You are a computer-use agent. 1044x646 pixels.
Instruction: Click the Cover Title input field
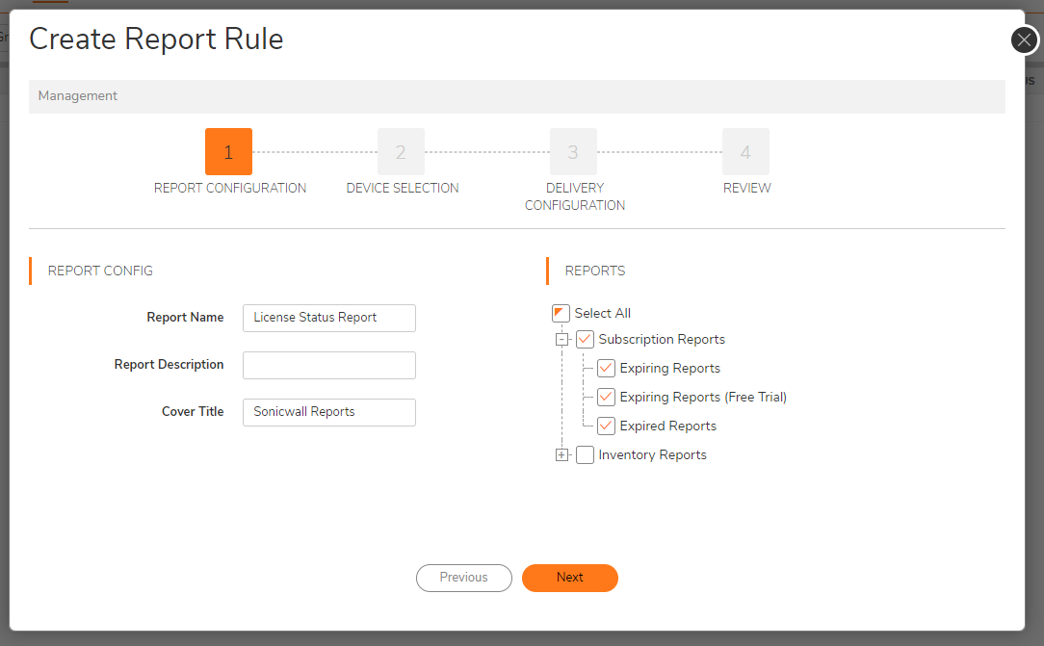click(x=329, y=412)
